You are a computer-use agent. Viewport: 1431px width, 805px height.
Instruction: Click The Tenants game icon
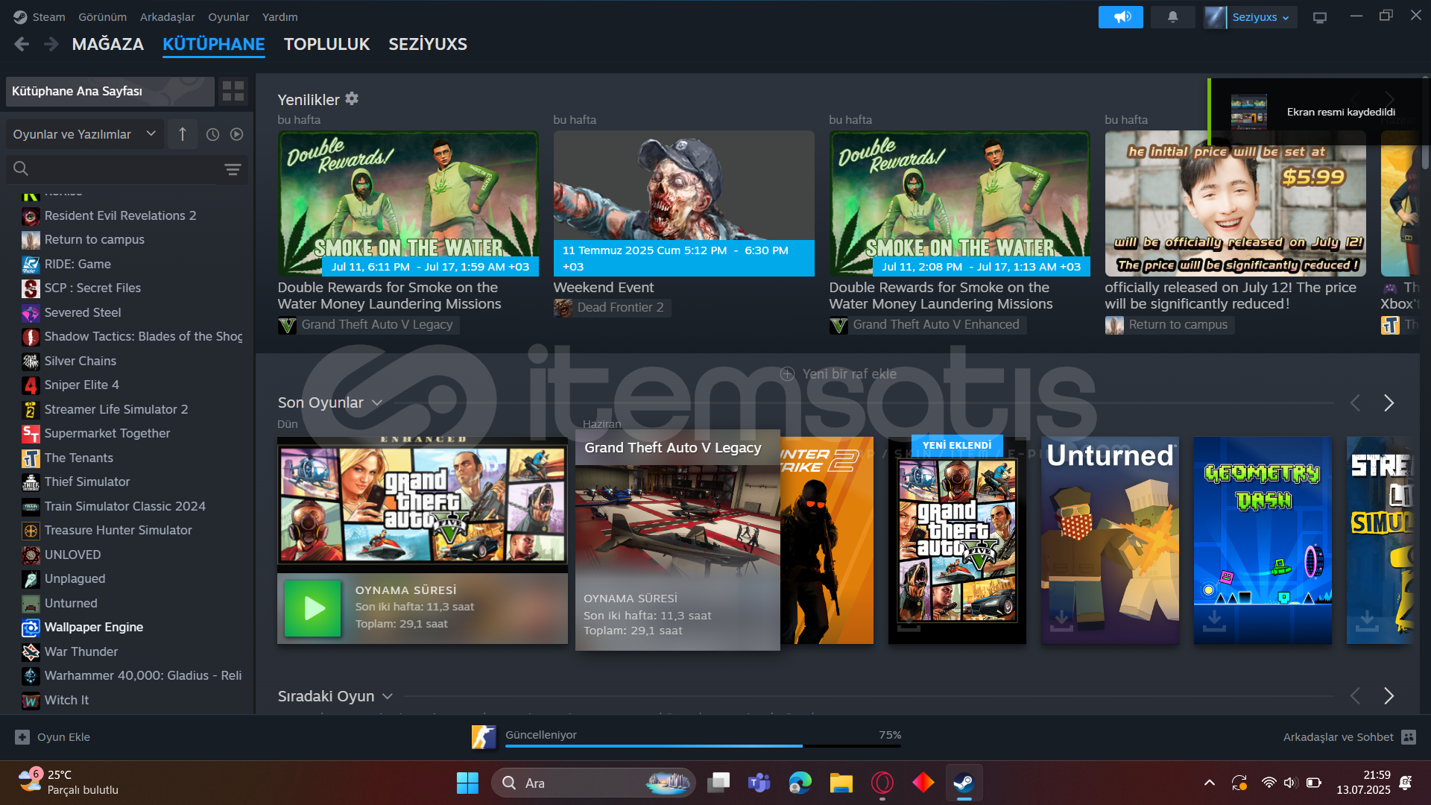tap(31, 458)
